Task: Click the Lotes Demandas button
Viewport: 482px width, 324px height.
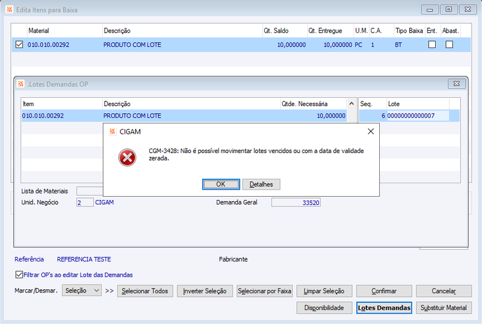Action: pyautogui.click(x=384, y=308)
